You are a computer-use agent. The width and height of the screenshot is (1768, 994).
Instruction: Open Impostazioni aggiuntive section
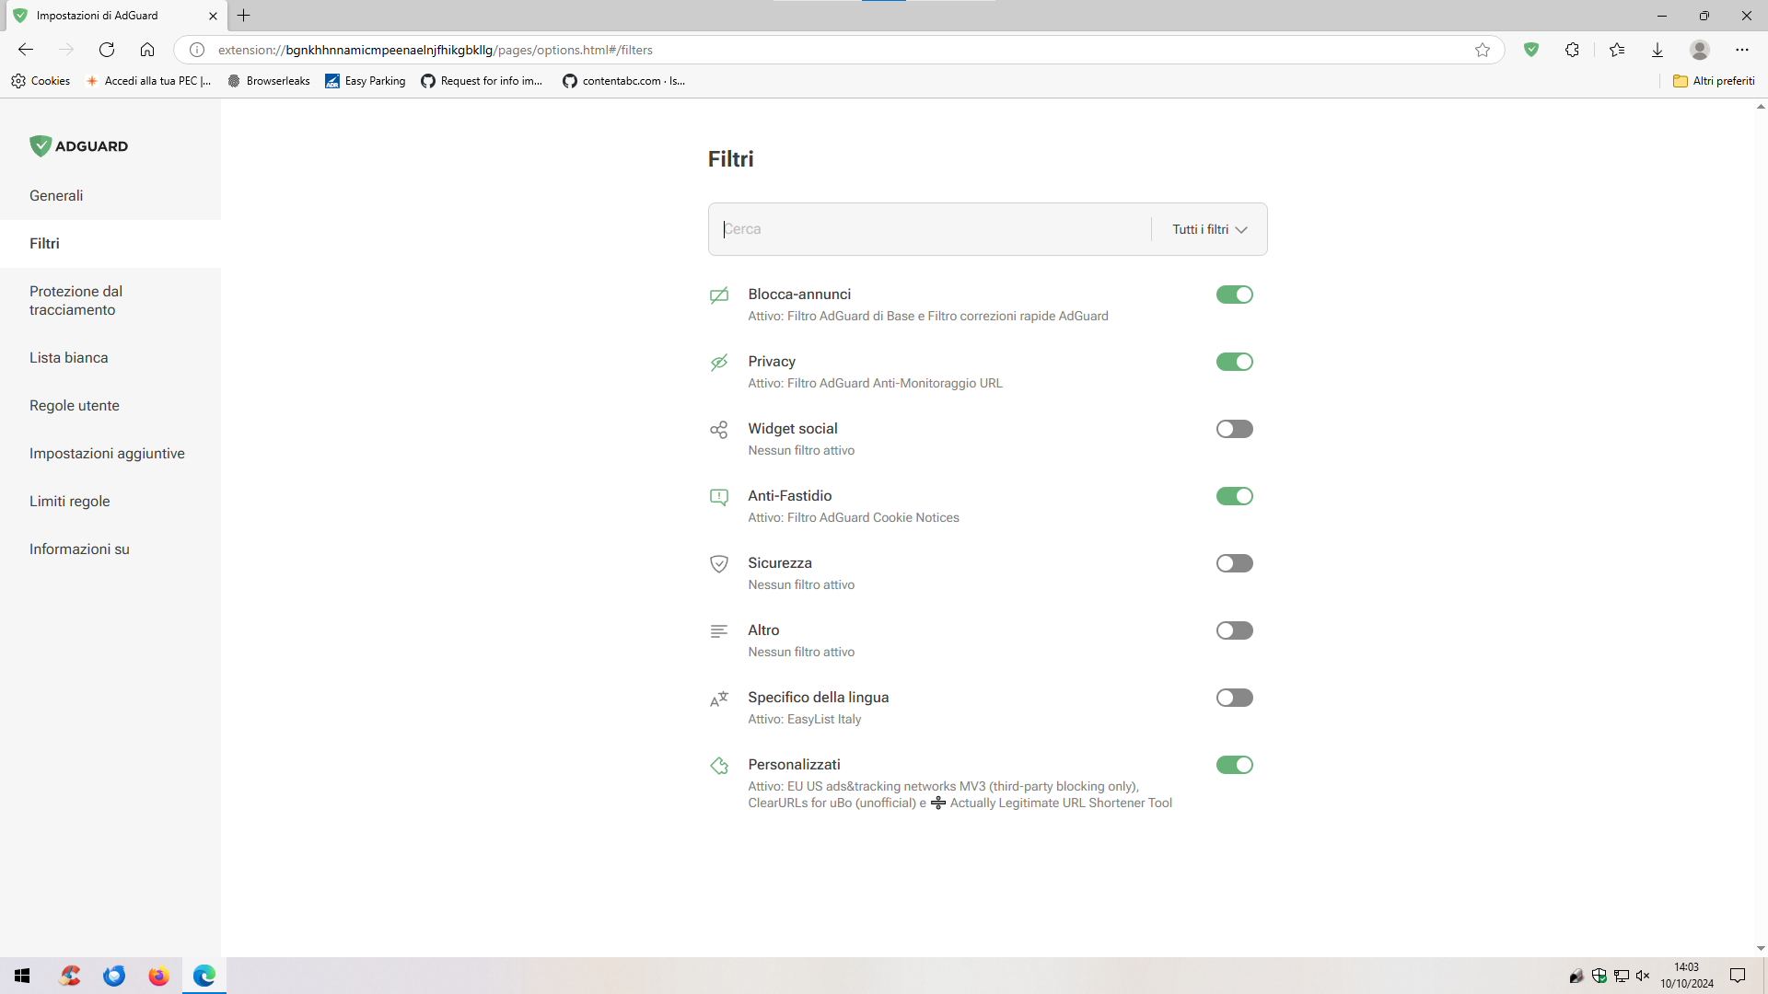pyautogui.click(x=110, y=454)
